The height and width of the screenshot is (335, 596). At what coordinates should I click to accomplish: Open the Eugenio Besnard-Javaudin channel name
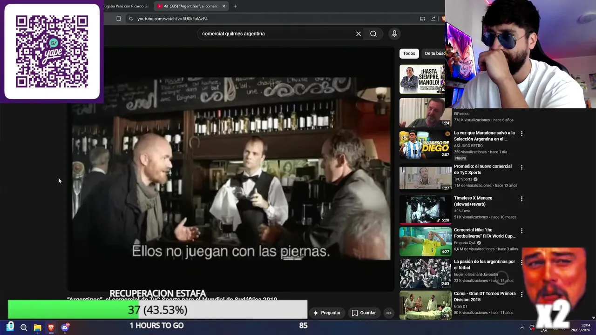pos(476,275)
